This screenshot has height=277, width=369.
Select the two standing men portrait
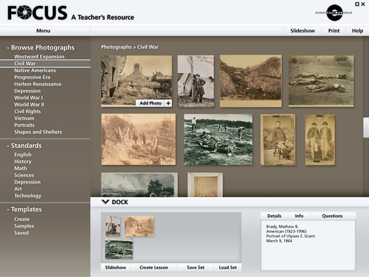click(x=320, y=140)
